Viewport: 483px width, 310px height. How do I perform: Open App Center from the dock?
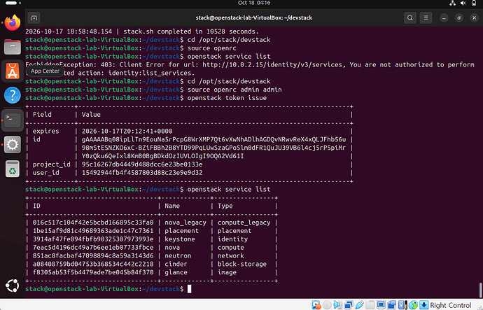[13, 71]
